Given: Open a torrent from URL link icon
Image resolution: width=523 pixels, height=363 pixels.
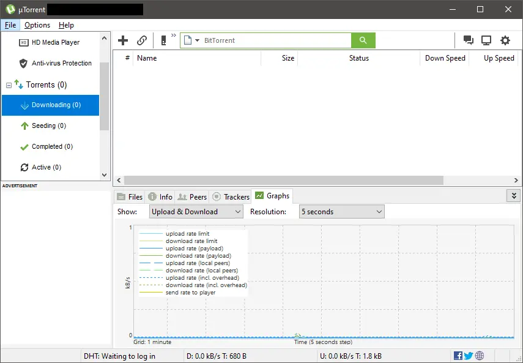Looking at the screenshot, I should coord(142,40).
